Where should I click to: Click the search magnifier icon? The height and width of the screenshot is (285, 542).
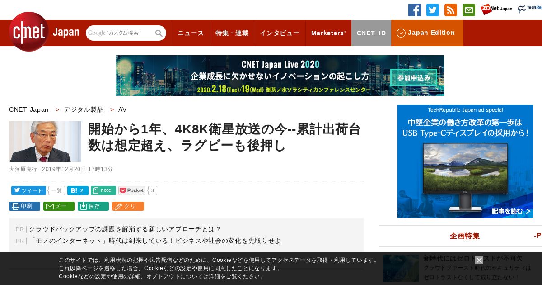coord(159,33)
